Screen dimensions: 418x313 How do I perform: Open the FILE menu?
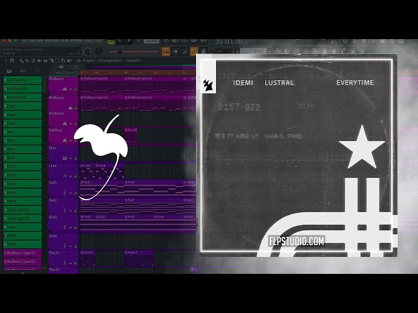[x=25, y=40]
